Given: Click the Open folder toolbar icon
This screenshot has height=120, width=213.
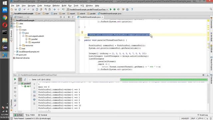Looking at the screenshot, I should (12, 9).
